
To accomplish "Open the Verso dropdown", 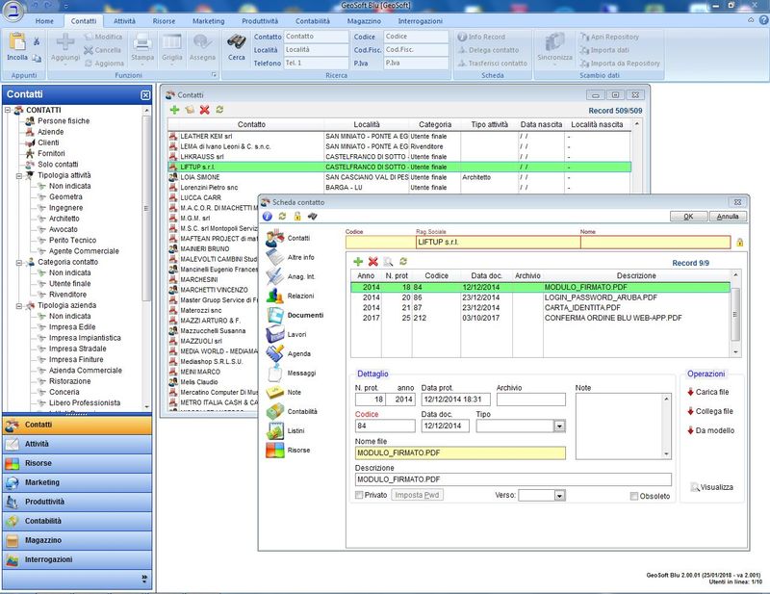I will 559,496.
